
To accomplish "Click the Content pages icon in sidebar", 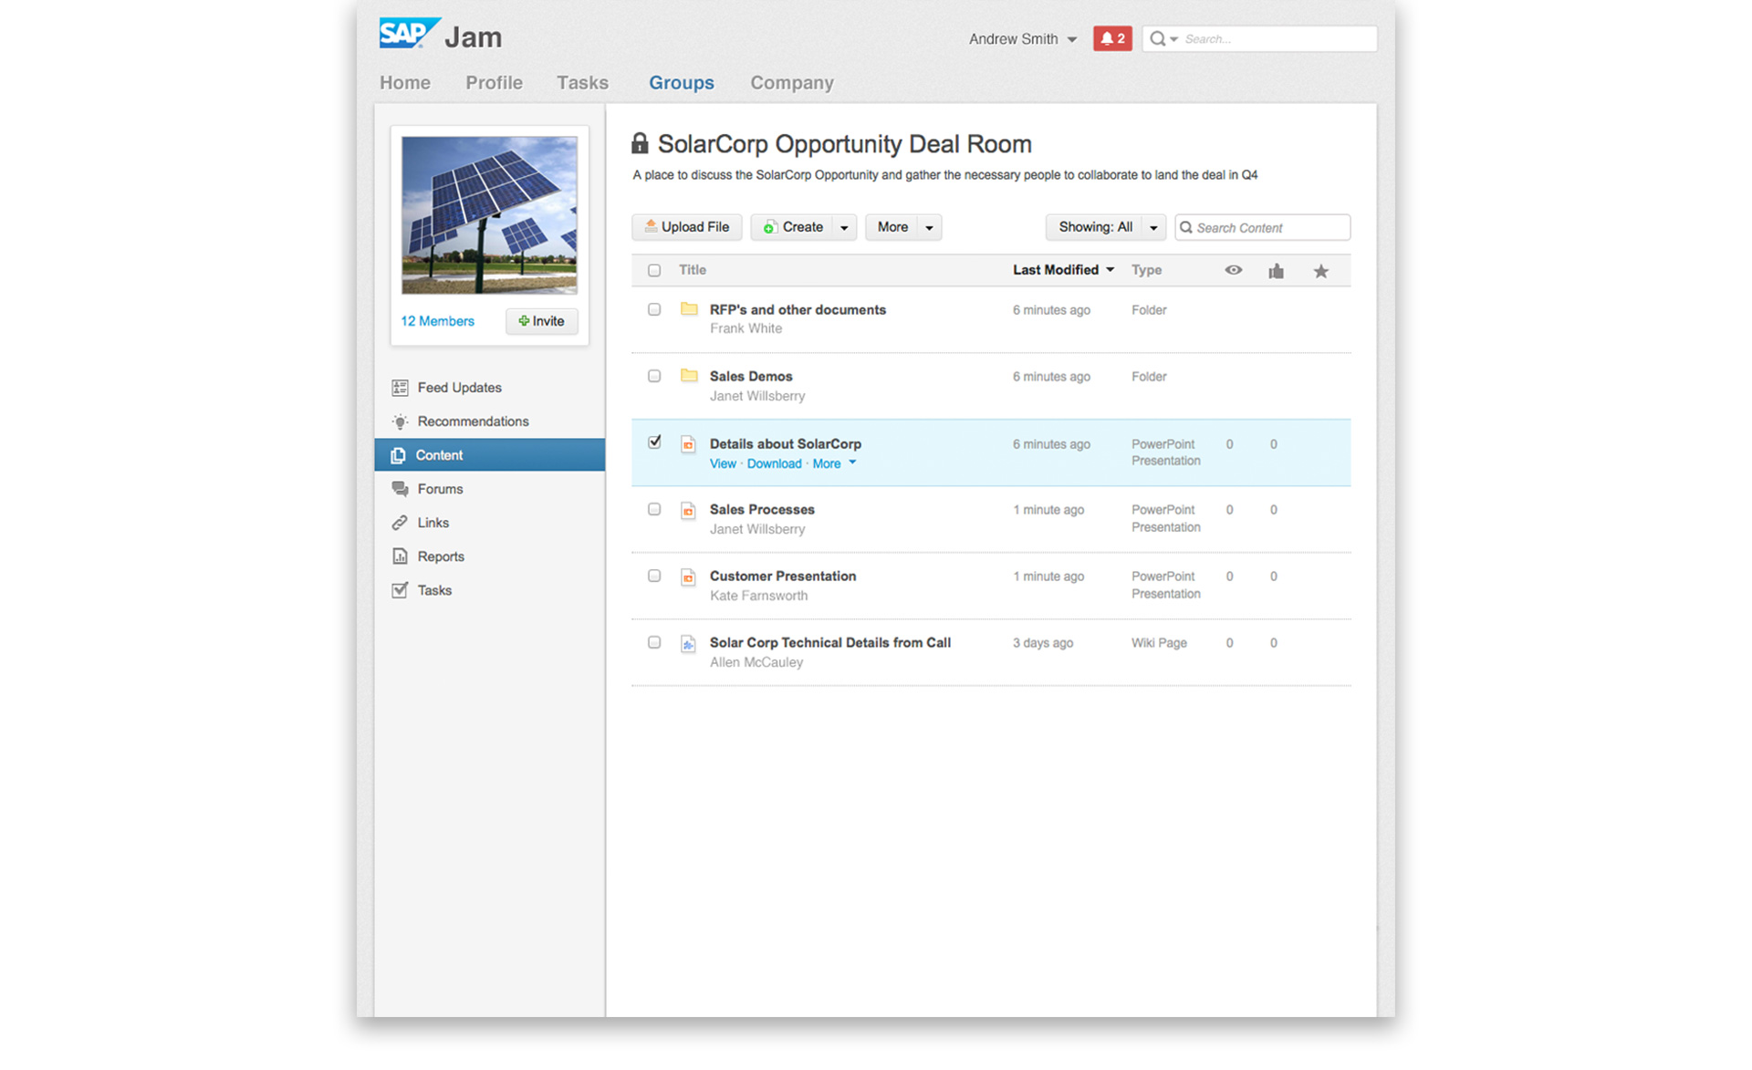I will click(x=398, y=455).
